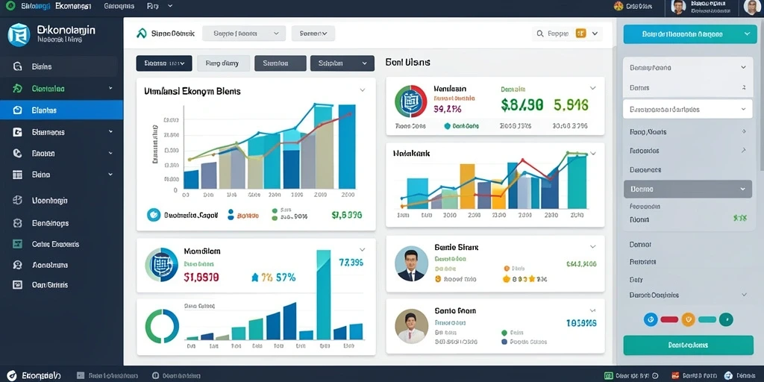Click the hexagon app logo in sidebar
This screenshot has width=764, height=382.
coord(19,36)
